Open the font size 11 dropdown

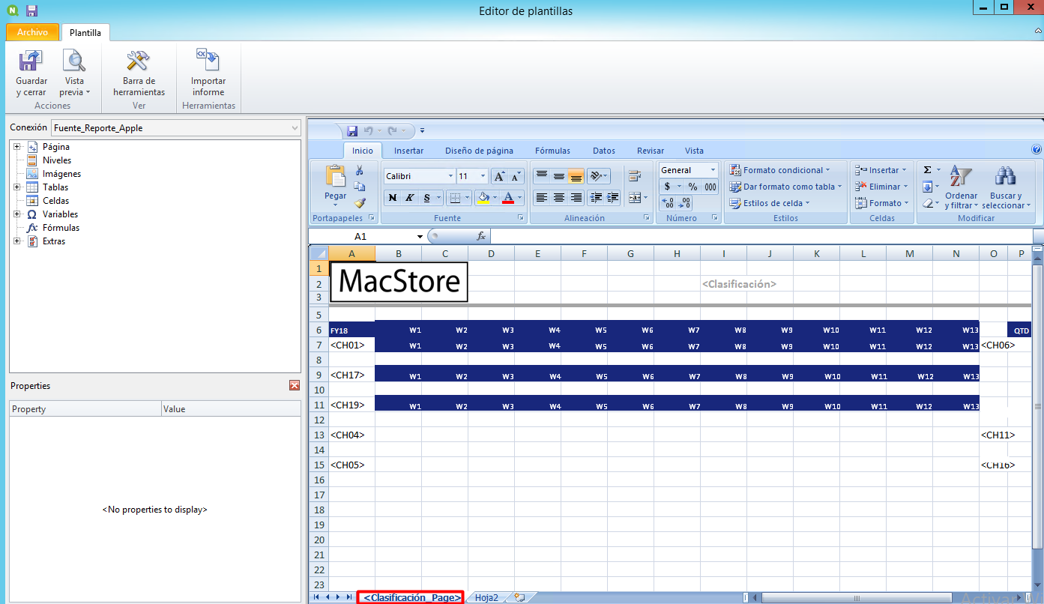point(483,177)
